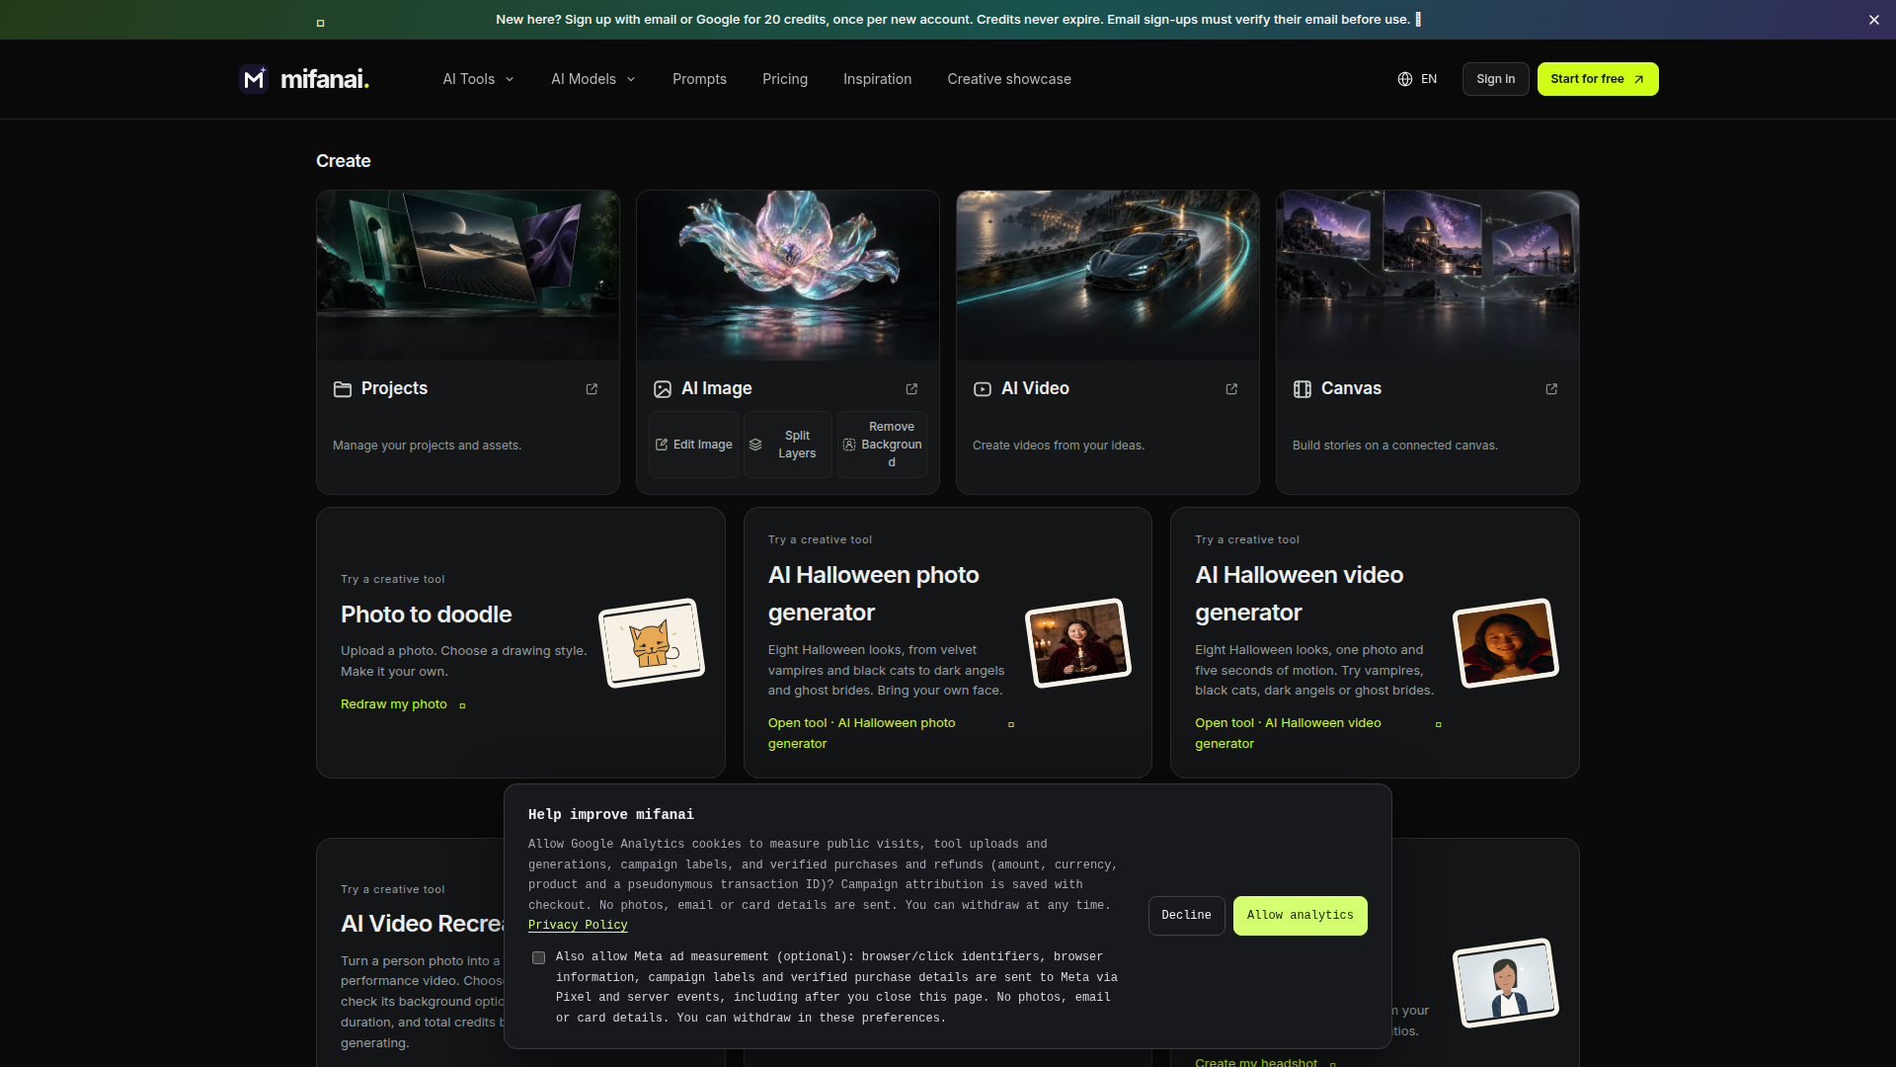Click the Canvas film-frame icon
The image size is (1896, 1067).
coord(1303,389)
